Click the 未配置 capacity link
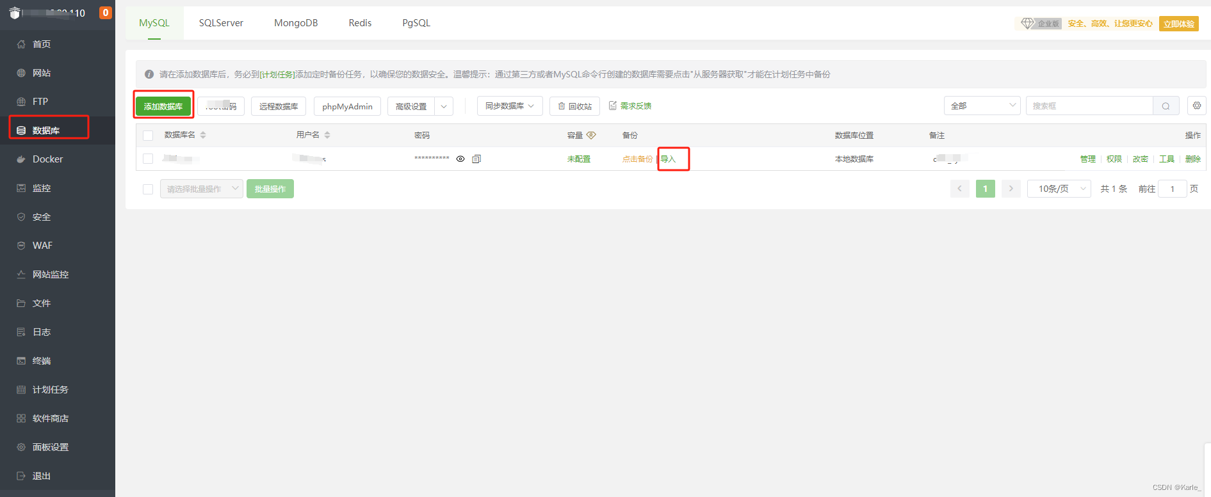 pos(579,159)
